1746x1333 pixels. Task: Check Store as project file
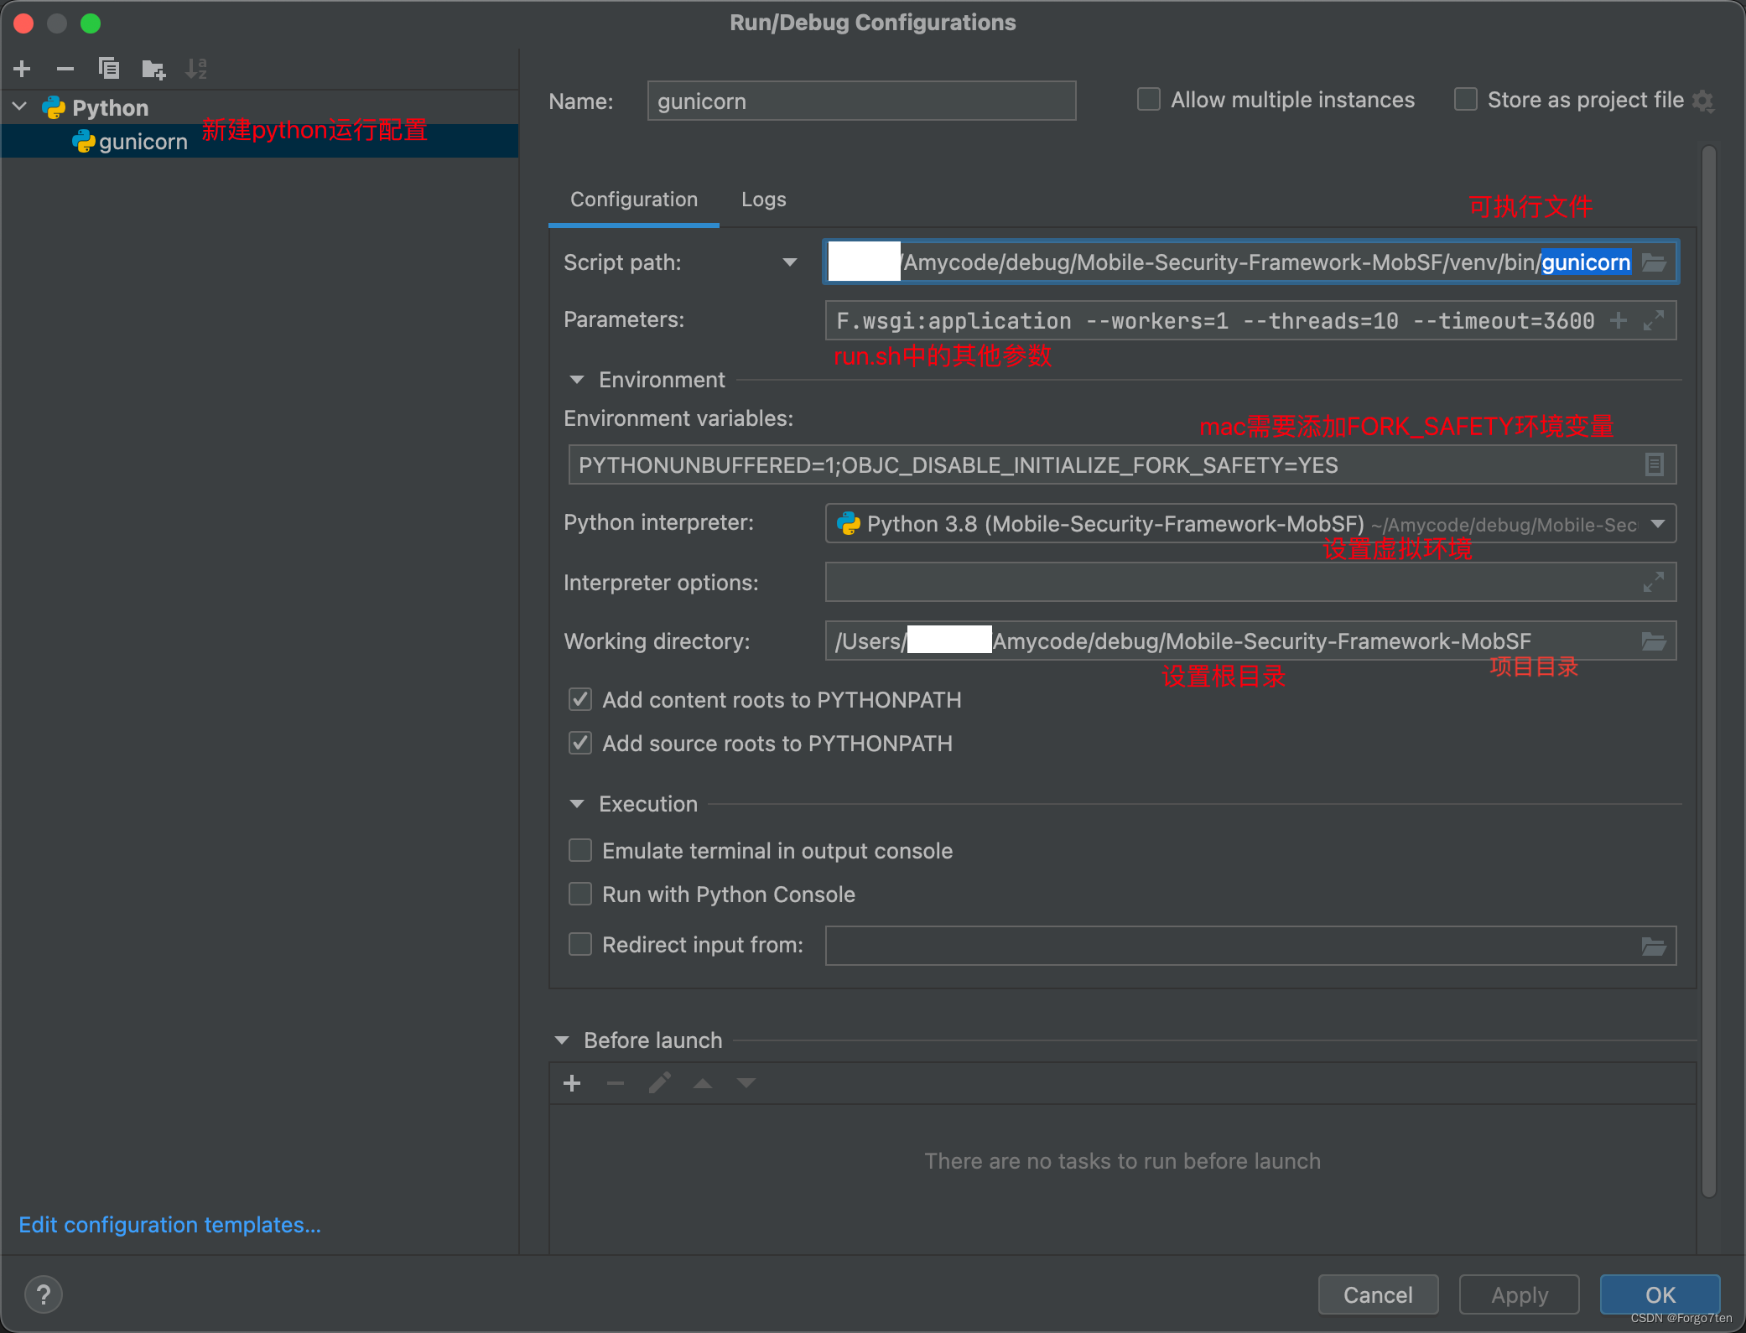coord(1466,100)
